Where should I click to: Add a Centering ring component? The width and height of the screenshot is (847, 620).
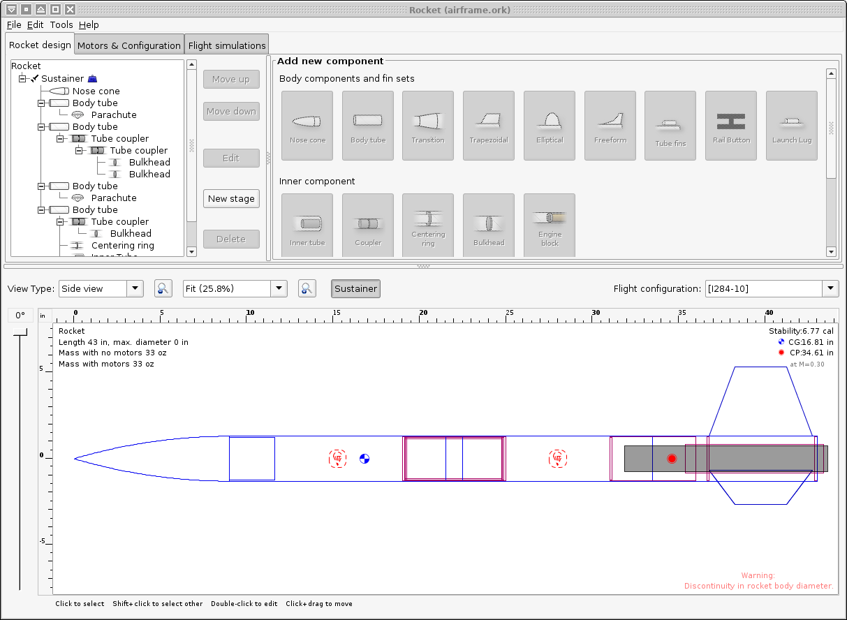click(x=428, y=226)
